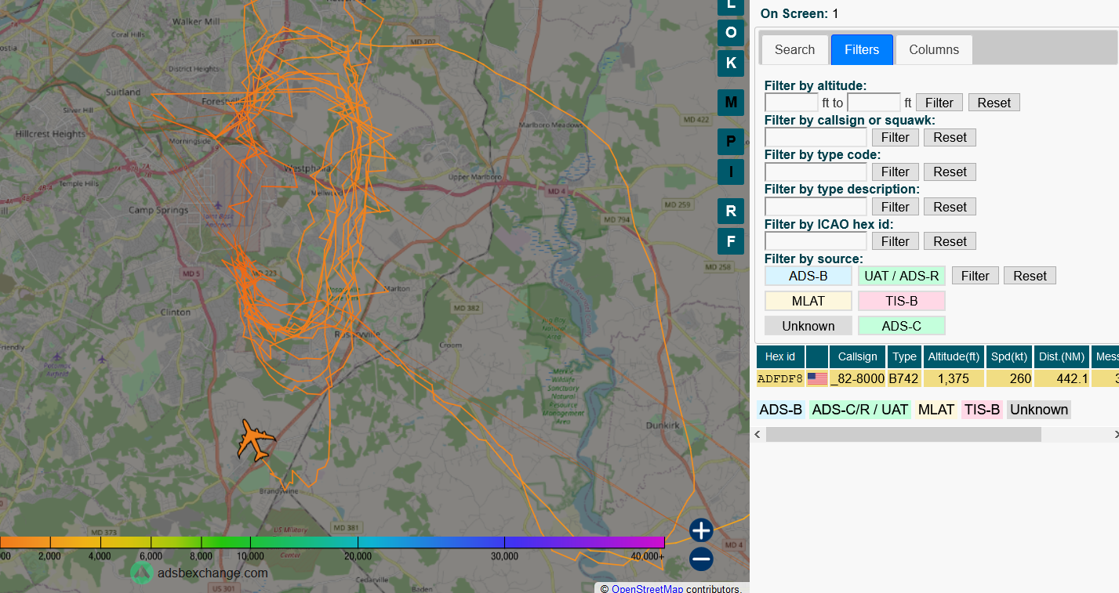Select aircraft row hex ADFDF8
The width and height of the screenshot is (1119, 593).
(x=780, y=378)
